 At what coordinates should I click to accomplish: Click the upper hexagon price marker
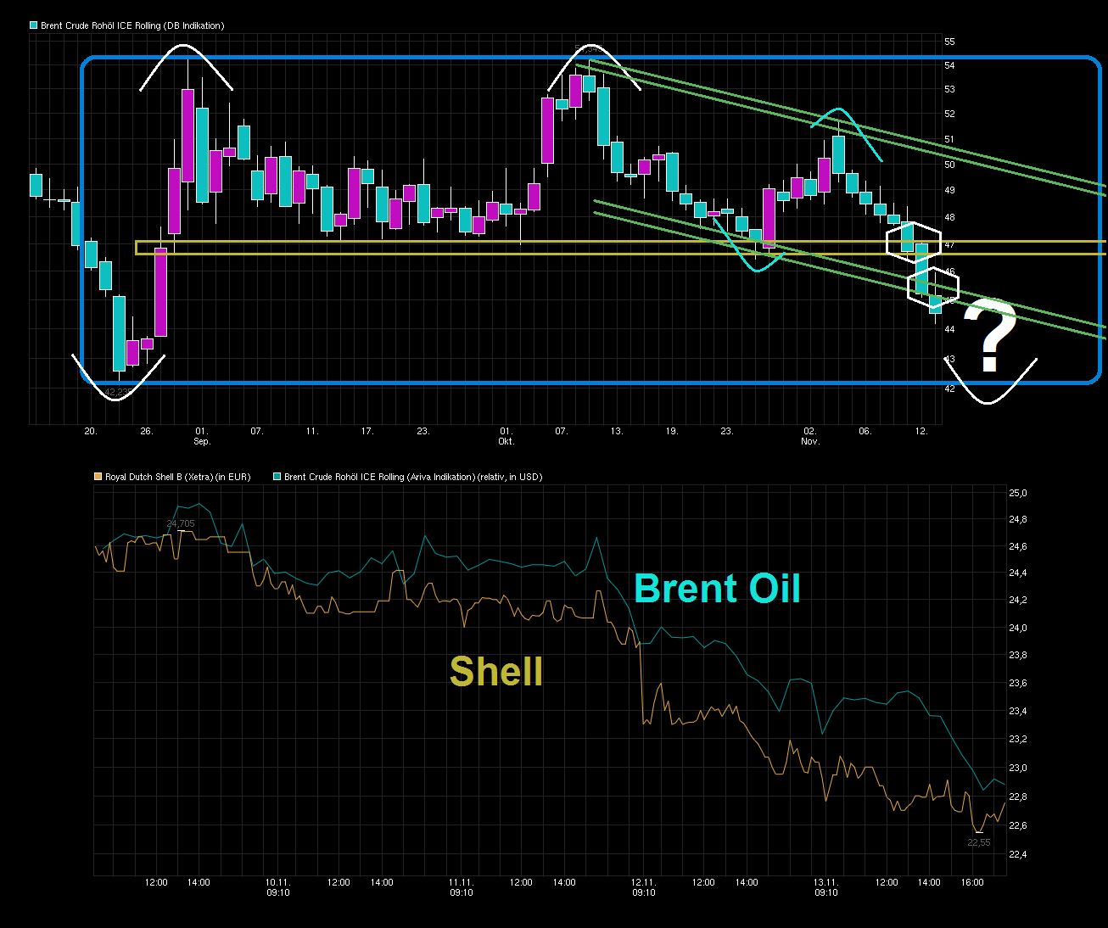click(x=915, y=243)
